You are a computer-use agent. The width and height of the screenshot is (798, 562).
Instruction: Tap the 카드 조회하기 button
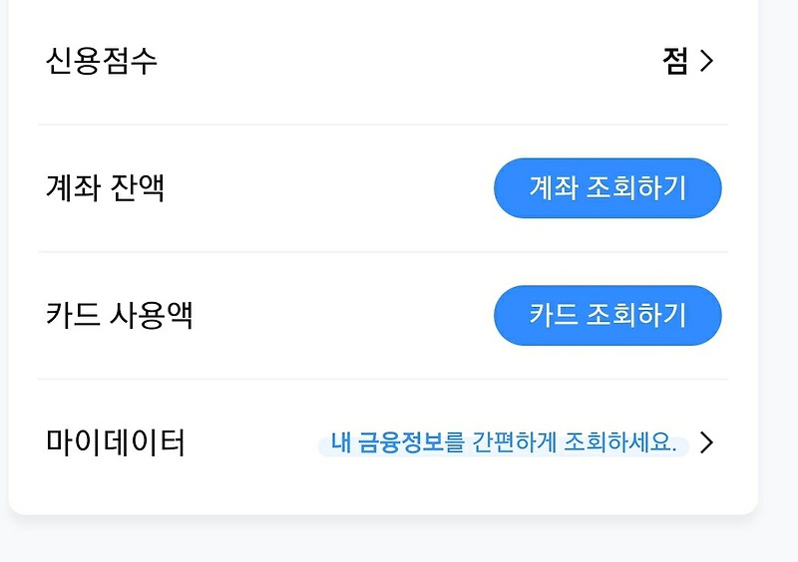[607, 315]
